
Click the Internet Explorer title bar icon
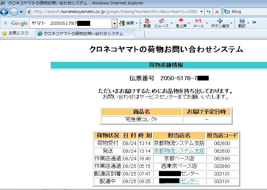[x=3, y=3]
